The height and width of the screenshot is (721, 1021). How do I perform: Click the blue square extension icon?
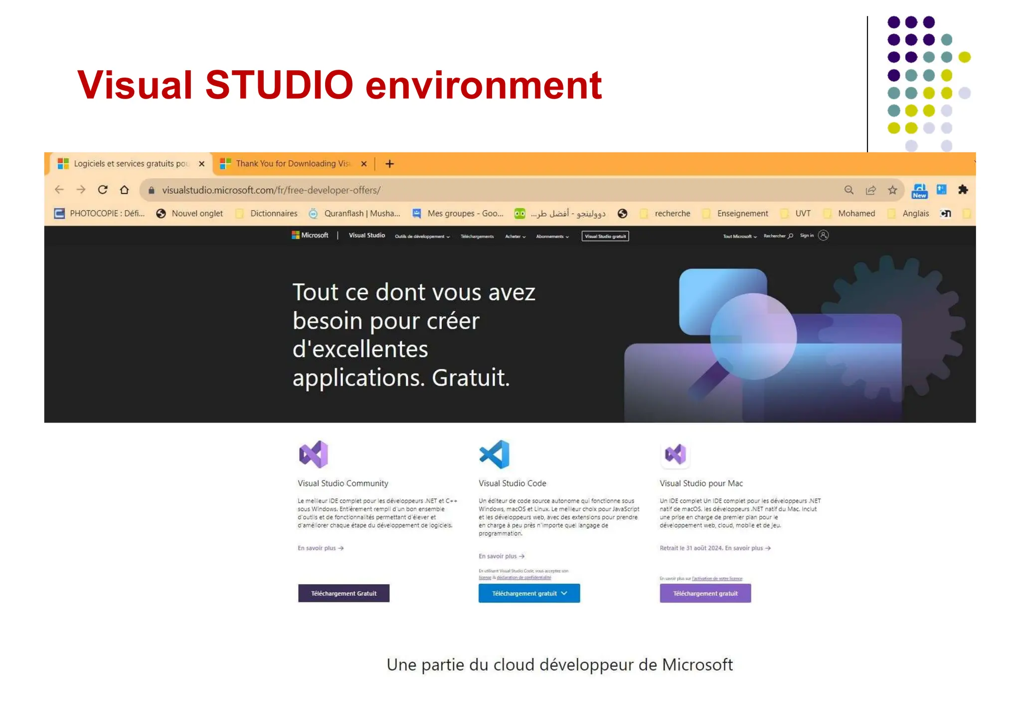pos(942,189)
